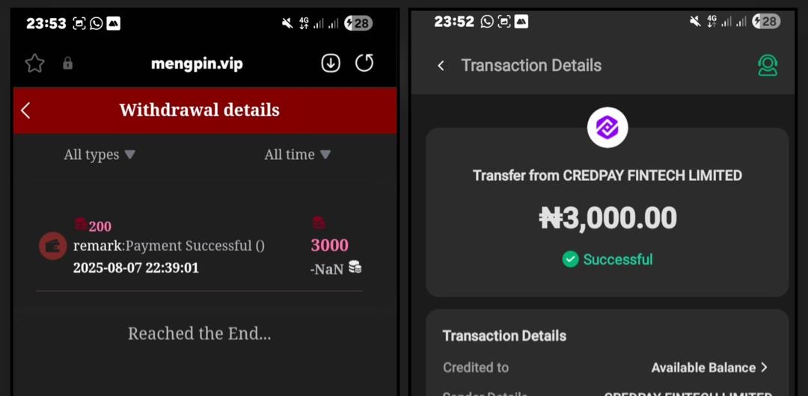Viewport: 808px width, 396px height.
Task: Tap the green Successful checkmark icon
Action: point(570,259)
